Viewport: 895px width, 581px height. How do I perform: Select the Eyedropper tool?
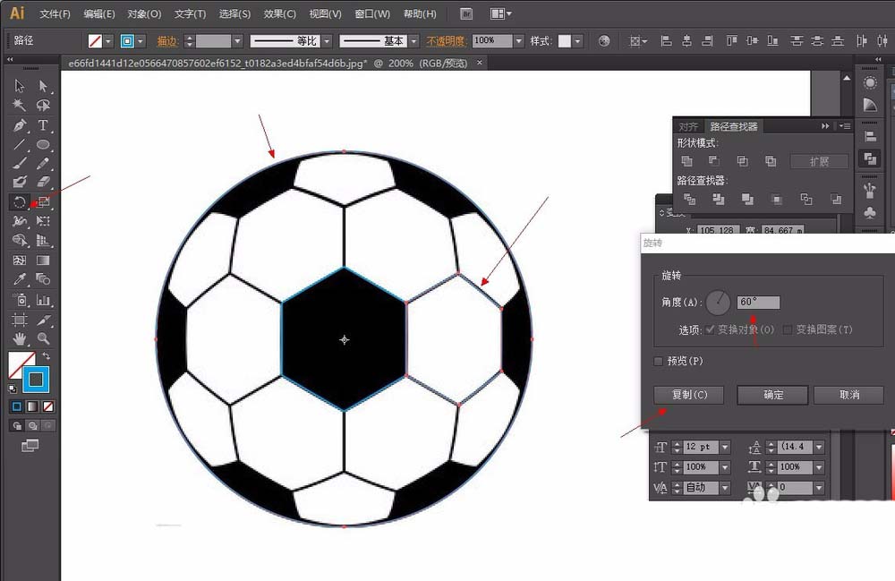pos(20,279)
